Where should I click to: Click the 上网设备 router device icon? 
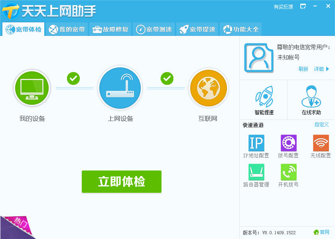click(120, 88)
